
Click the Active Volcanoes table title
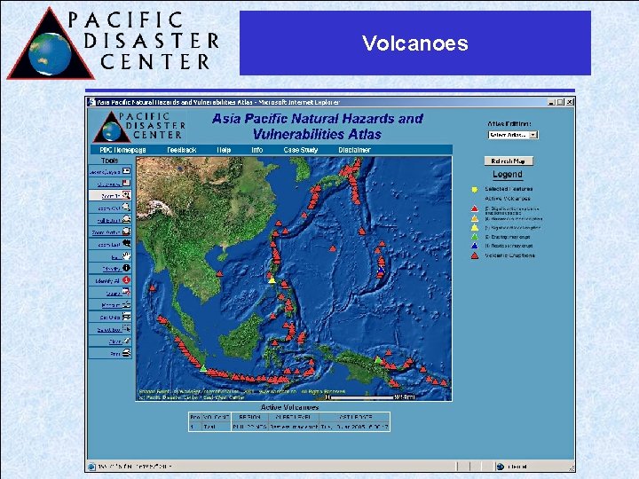tap(289, 407)
